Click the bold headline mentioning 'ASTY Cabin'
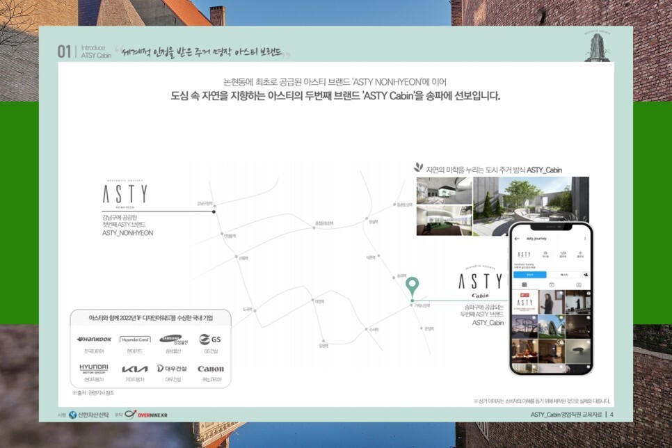The image size is (672, 448). click(335, 95)
